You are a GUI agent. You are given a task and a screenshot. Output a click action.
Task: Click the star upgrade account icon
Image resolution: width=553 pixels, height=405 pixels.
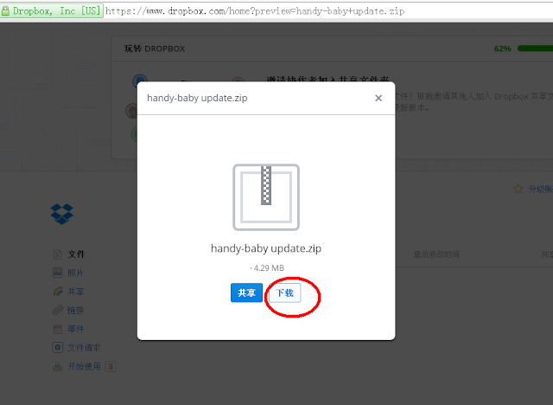pos(518,189)
